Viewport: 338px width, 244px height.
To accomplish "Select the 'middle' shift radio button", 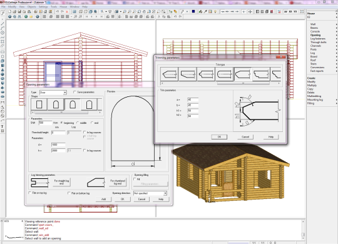I will click(78, 123).
